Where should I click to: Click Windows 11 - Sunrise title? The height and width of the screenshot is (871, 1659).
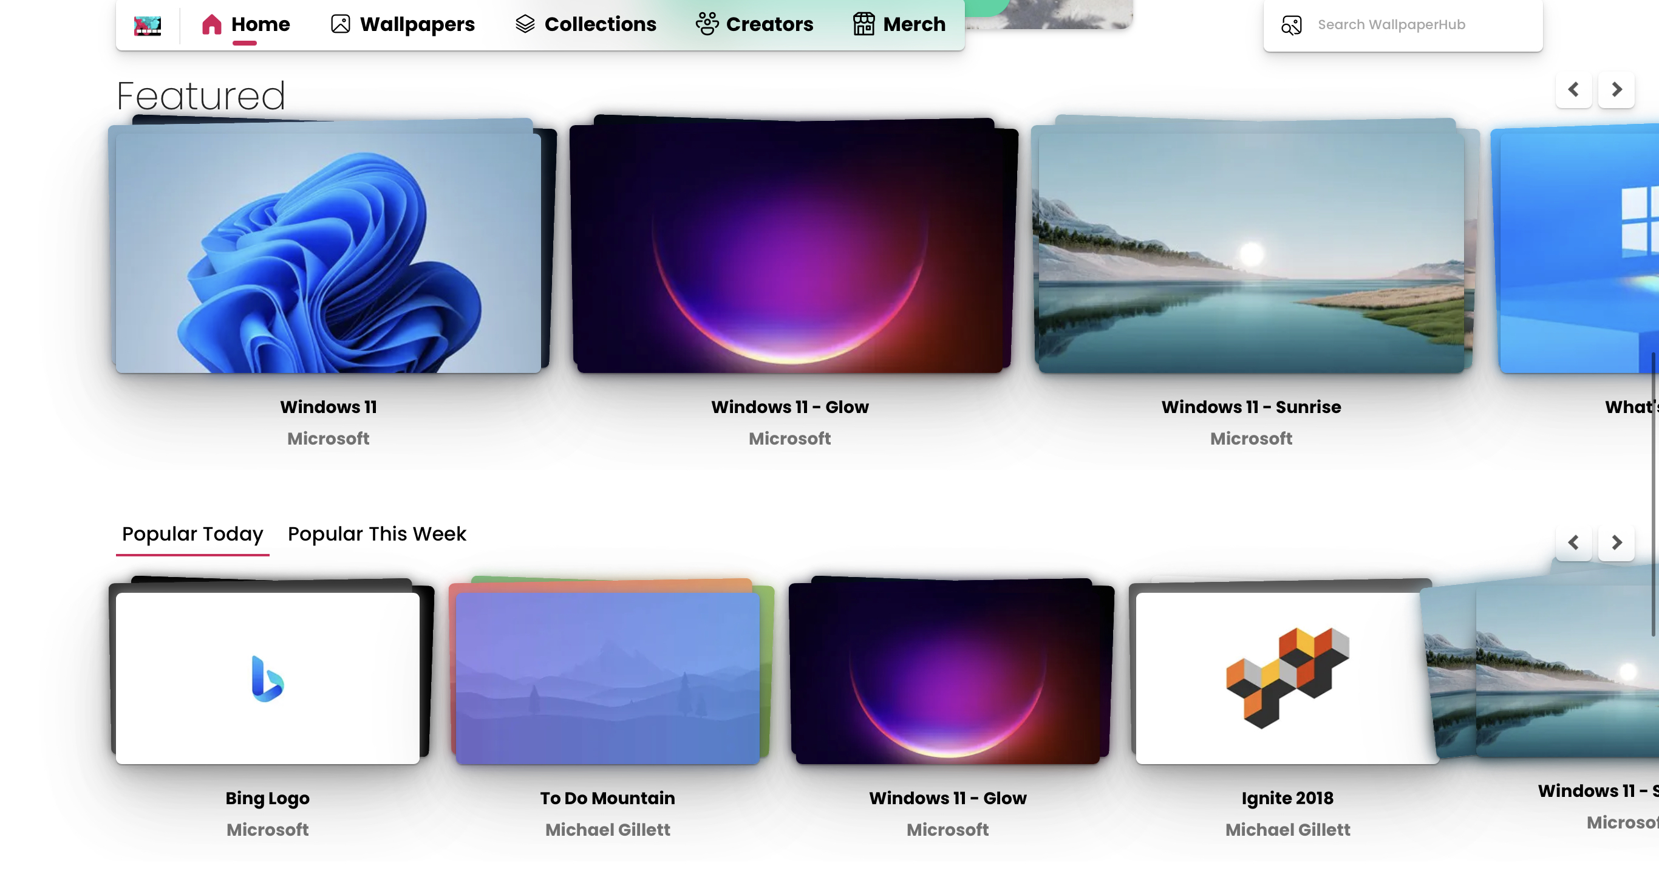tap(1251, 407)
